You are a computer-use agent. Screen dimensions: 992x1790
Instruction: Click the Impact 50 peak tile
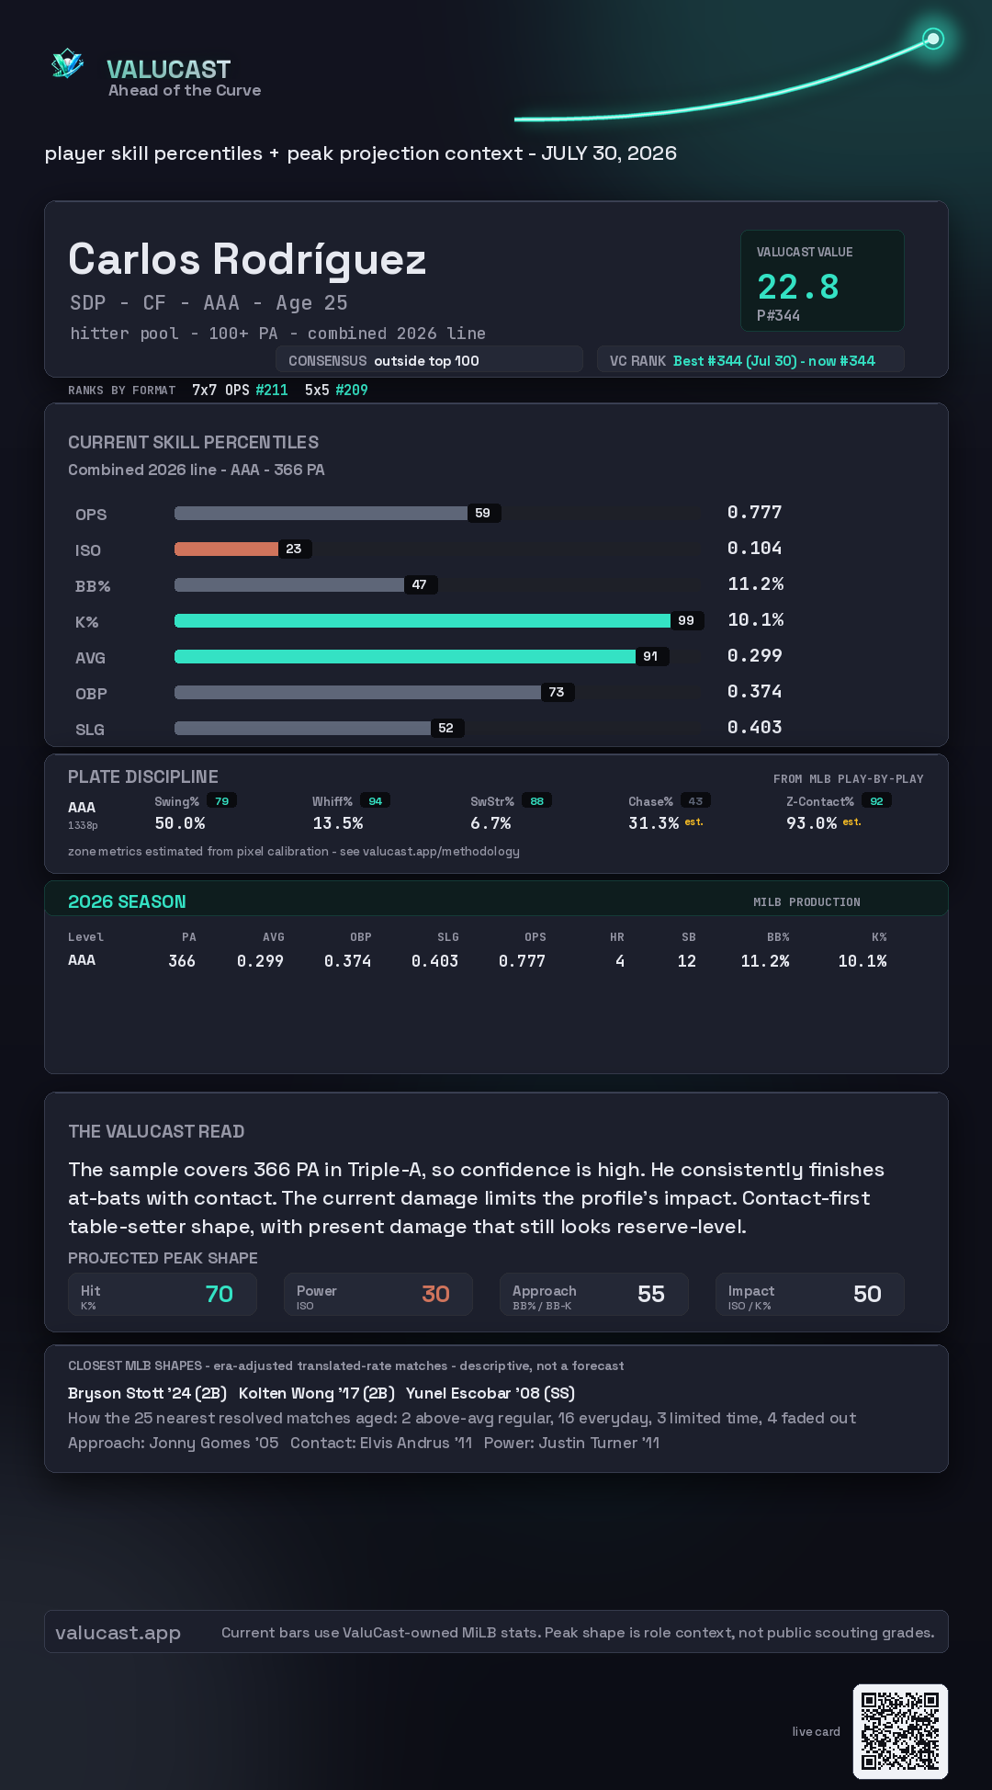(x=810, y=1294)
